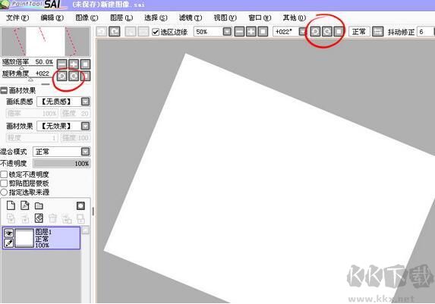Zoom in with the navigator plus button
435x304 pixels.
tap(74, 64)
